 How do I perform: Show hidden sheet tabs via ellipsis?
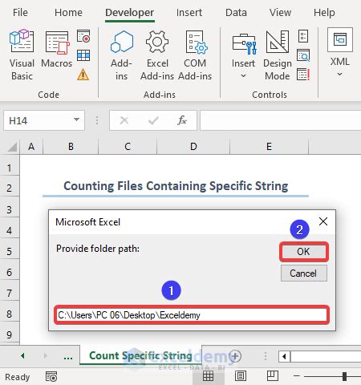(68, 357)
